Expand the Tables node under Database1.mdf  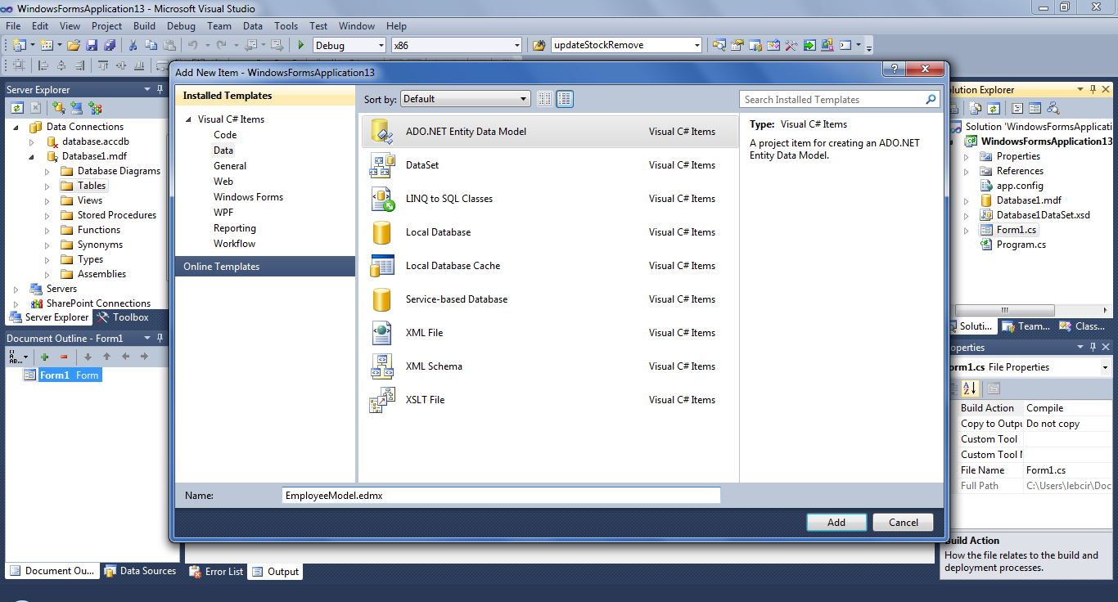[48, 185]
